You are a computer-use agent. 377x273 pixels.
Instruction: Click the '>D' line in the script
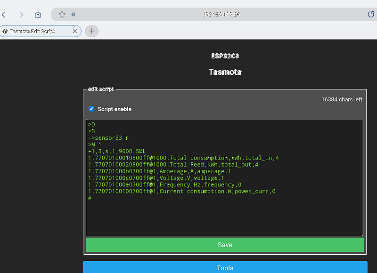(91, 124)
